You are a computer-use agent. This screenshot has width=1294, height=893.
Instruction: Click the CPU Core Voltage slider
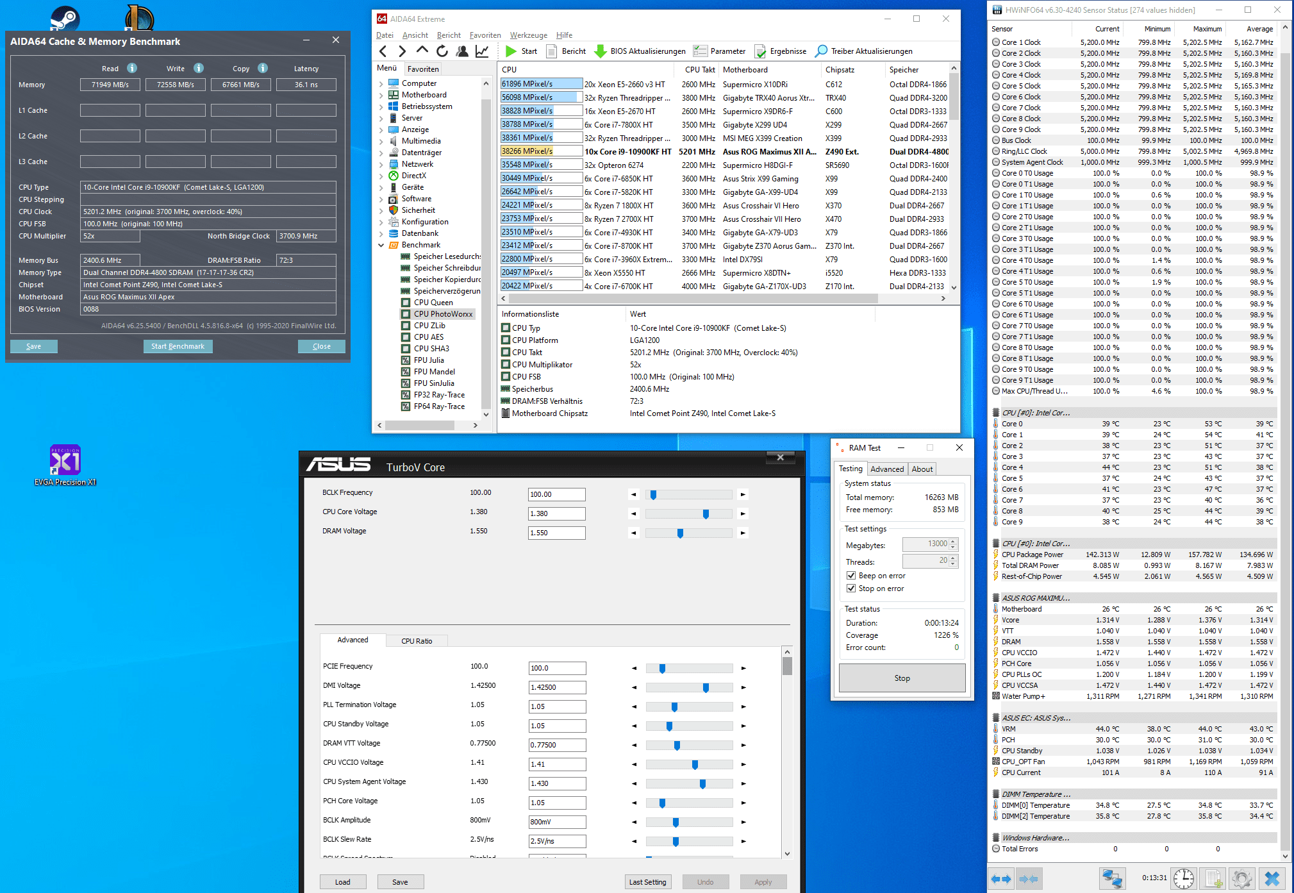tap(706, 513)
